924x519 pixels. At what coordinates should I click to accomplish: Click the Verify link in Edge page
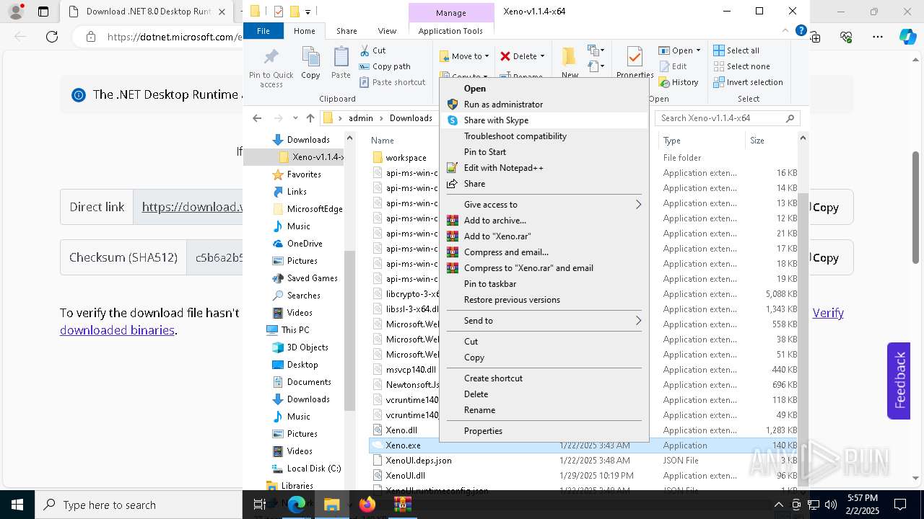pyautogui.click(x=828, y=313)
